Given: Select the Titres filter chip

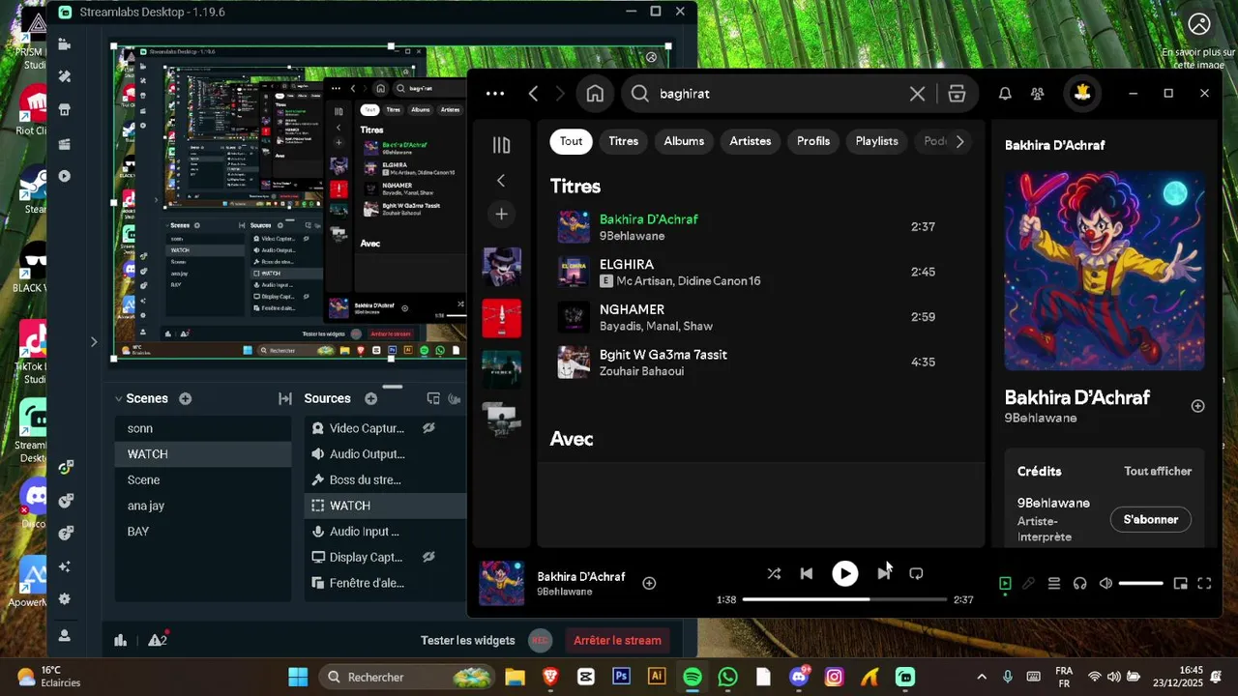Looking at the screenshot, I should point(624,141).
